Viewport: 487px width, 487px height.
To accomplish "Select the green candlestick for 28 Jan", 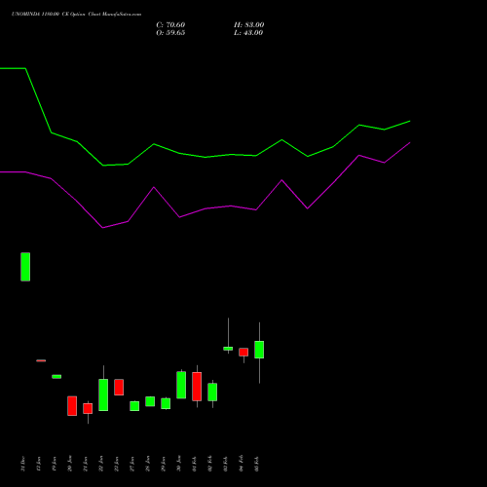I will point(150,401).
